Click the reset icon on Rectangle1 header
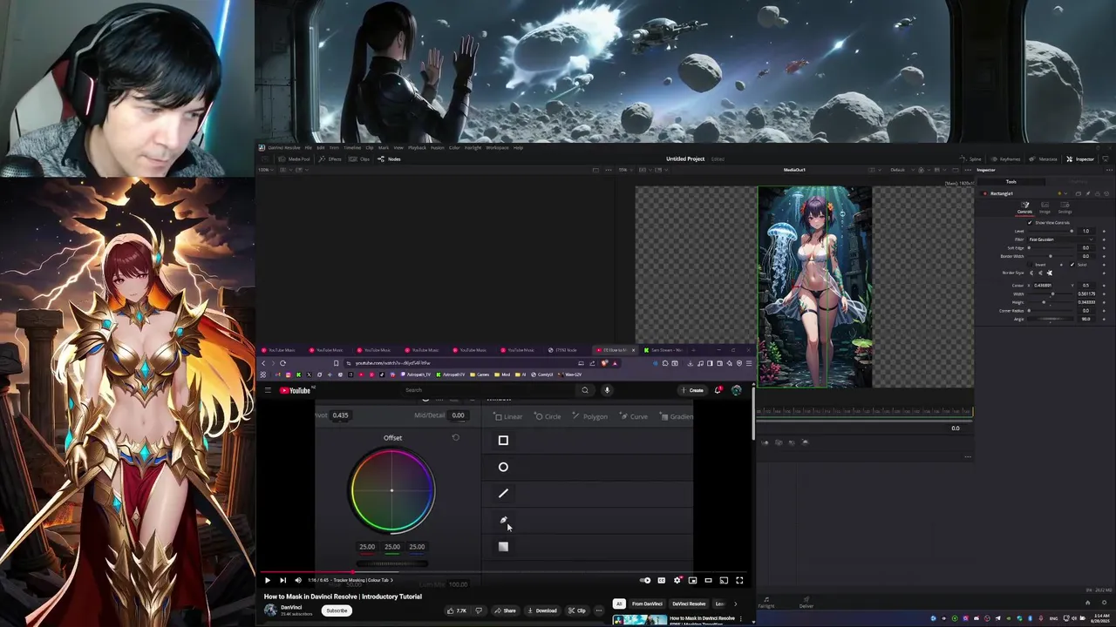The width and height of the screenshot is (1116, 627). (1106, 193)
